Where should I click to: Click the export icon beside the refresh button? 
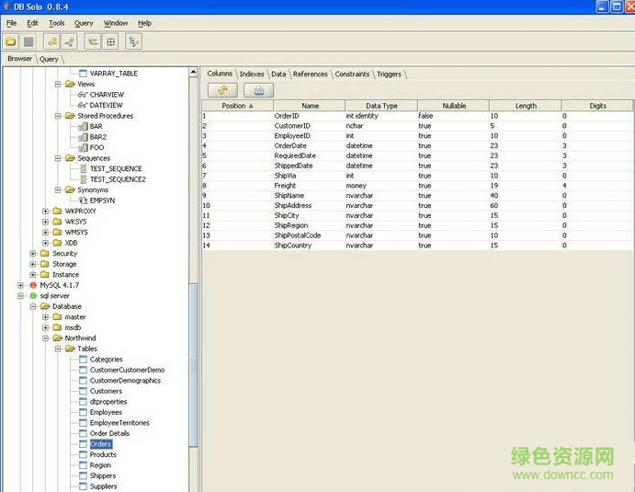[x=258, y=89]
